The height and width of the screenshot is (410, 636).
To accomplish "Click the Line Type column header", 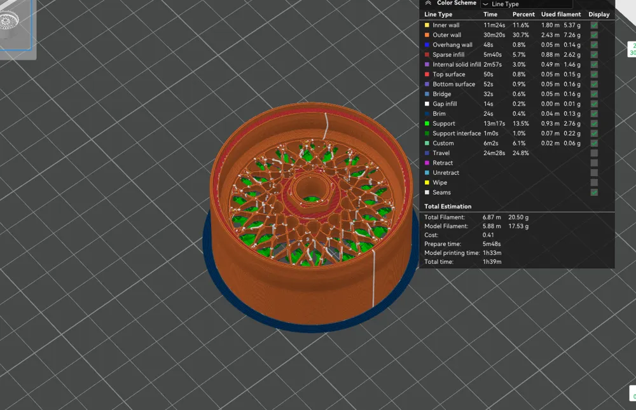I will 438,14.
